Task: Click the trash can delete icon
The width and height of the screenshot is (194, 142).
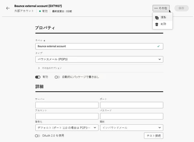Action: pyautogui.click(x=157, y=24)
